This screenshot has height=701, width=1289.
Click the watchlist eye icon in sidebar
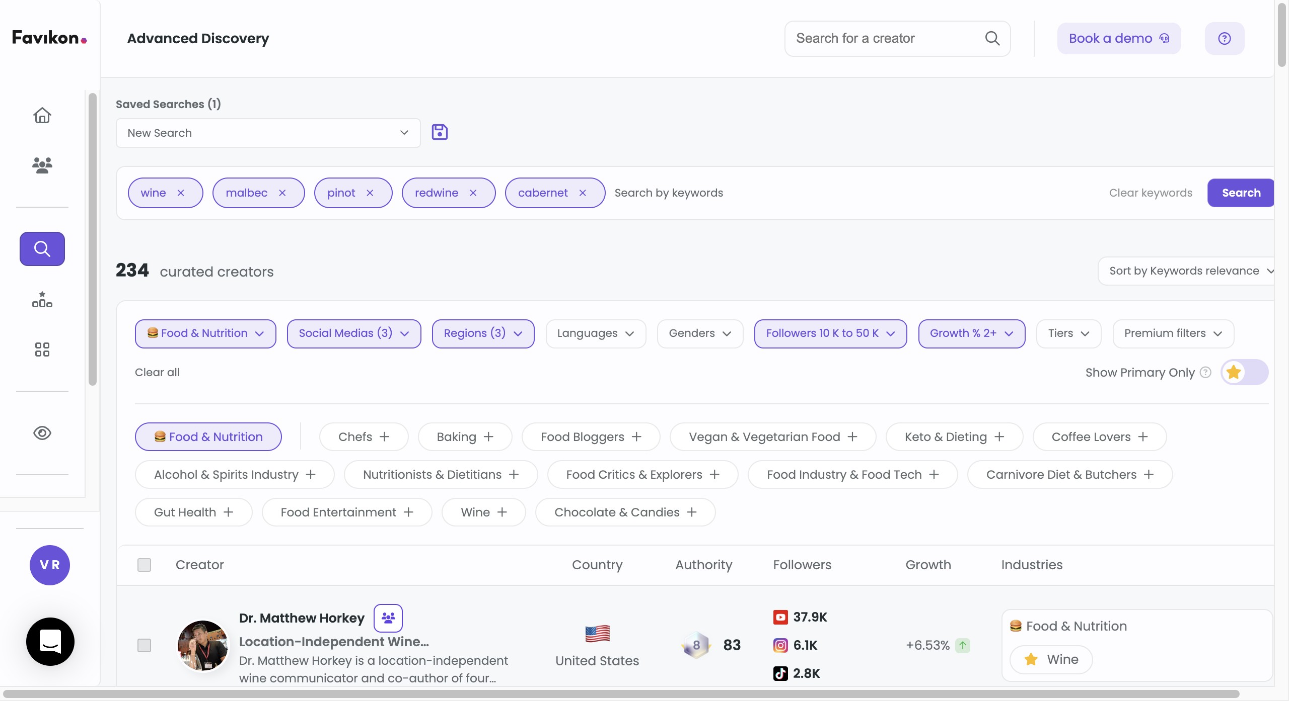(42, 433)
